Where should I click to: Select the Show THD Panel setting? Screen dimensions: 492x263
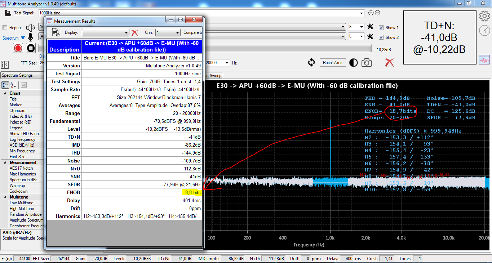point(25,134)
